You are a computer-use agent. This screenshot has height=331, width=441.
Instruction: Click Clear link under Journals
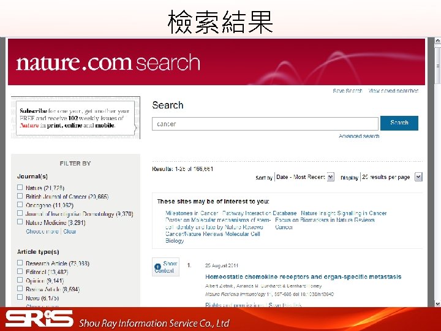(69, 231)
